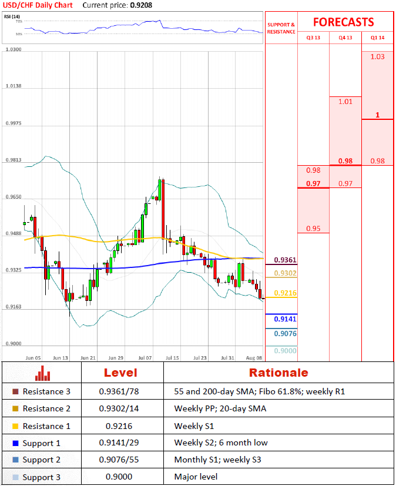Select the 'Q1 14' forecast column header
The width and height of the screenshot is (396, 486).
(x=377, y=38)
